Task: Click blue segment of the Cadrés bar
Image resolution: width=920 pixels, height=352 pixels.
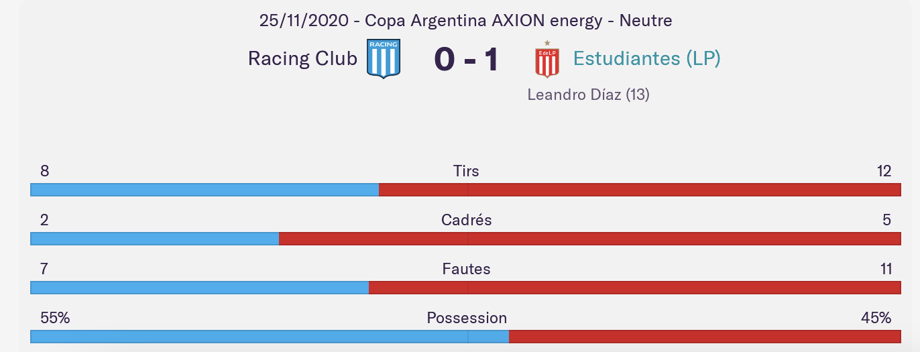Action: click(154, 239)
